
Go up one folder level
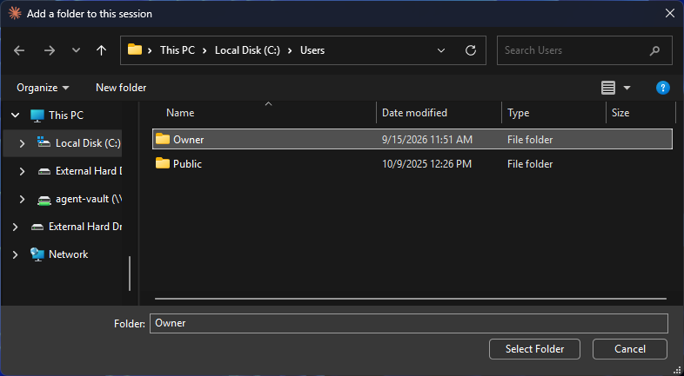point(101,50)
